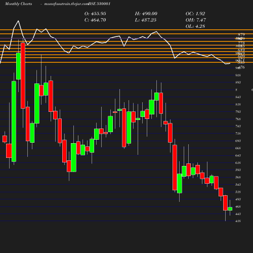This screenshot has width=253, height=253.
Task: Select the high value "H: 490.00"
Action: pyautogui.click(x=146, y=14)
